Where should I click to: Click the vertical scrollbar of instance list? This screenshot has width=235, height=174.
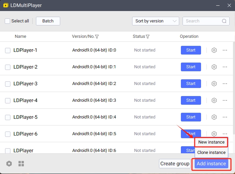point(234,88)
